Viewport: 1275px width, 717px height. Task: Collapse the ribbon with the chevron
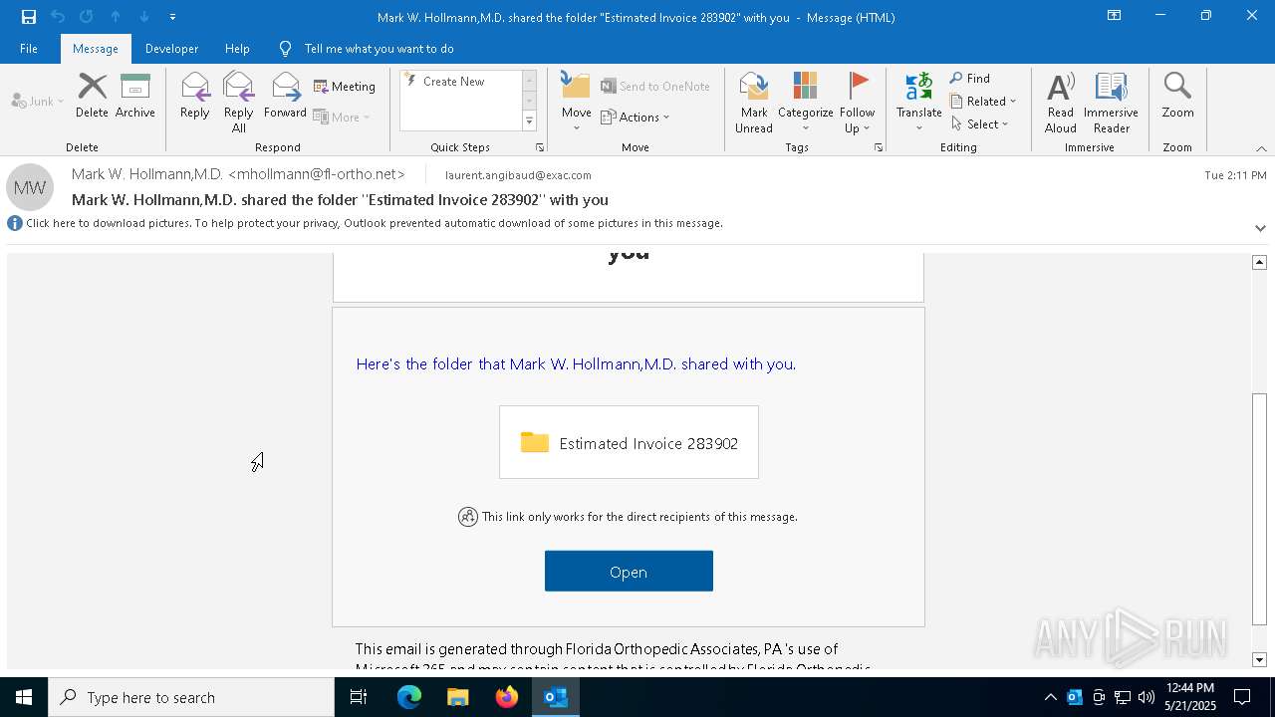(x=1261, y=148)
